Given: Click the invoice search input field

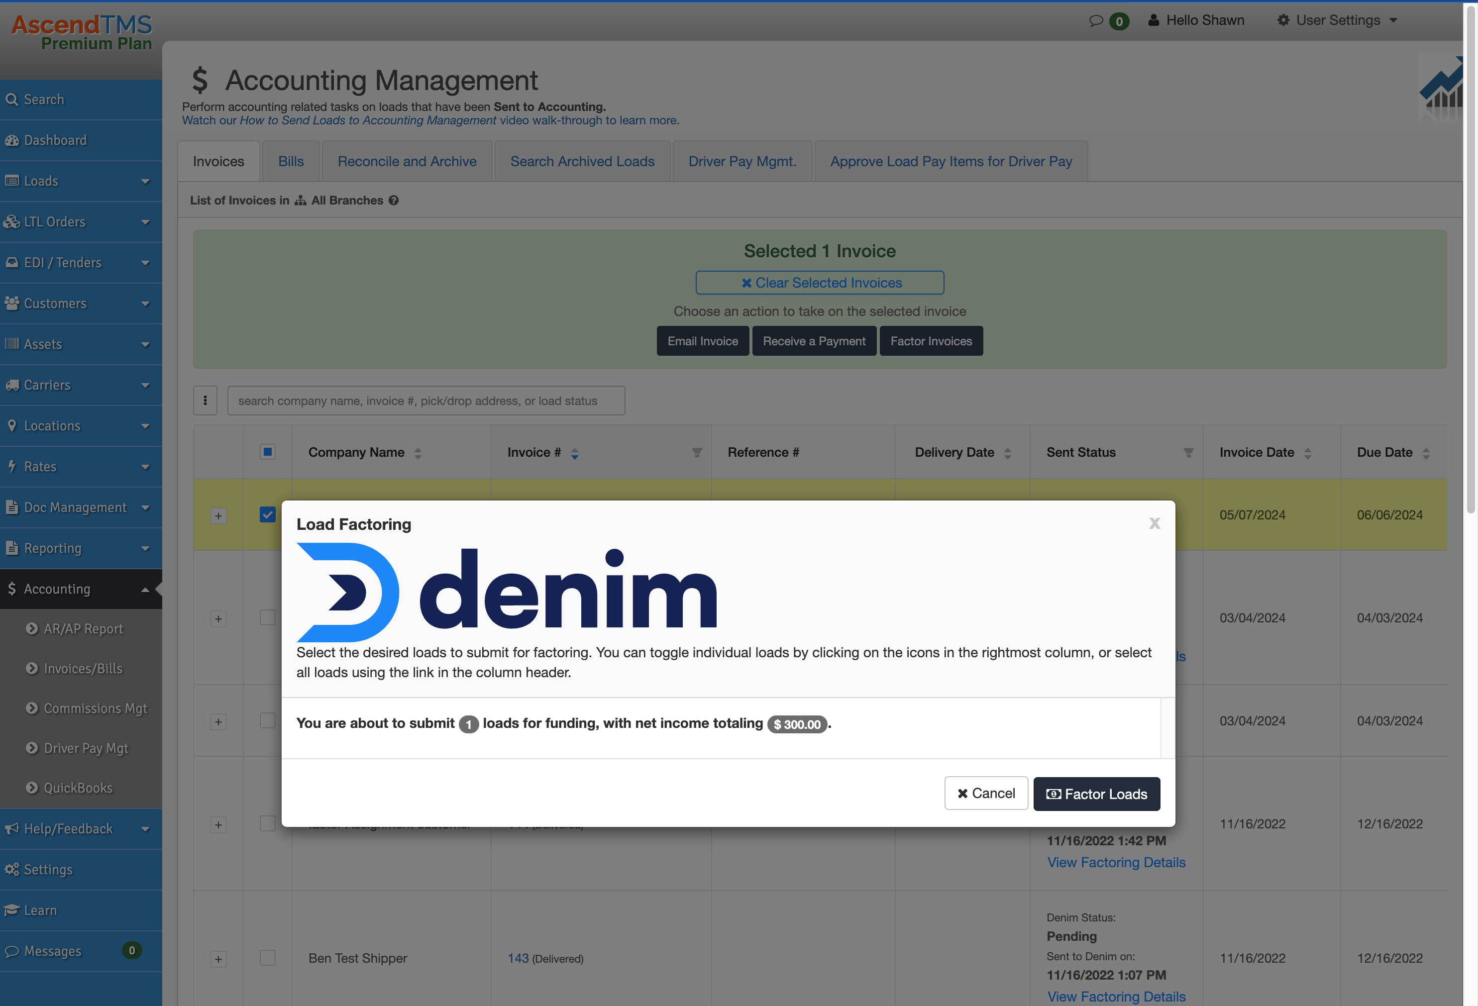Looking at the screenshot, I should click(x=426, y=401).
